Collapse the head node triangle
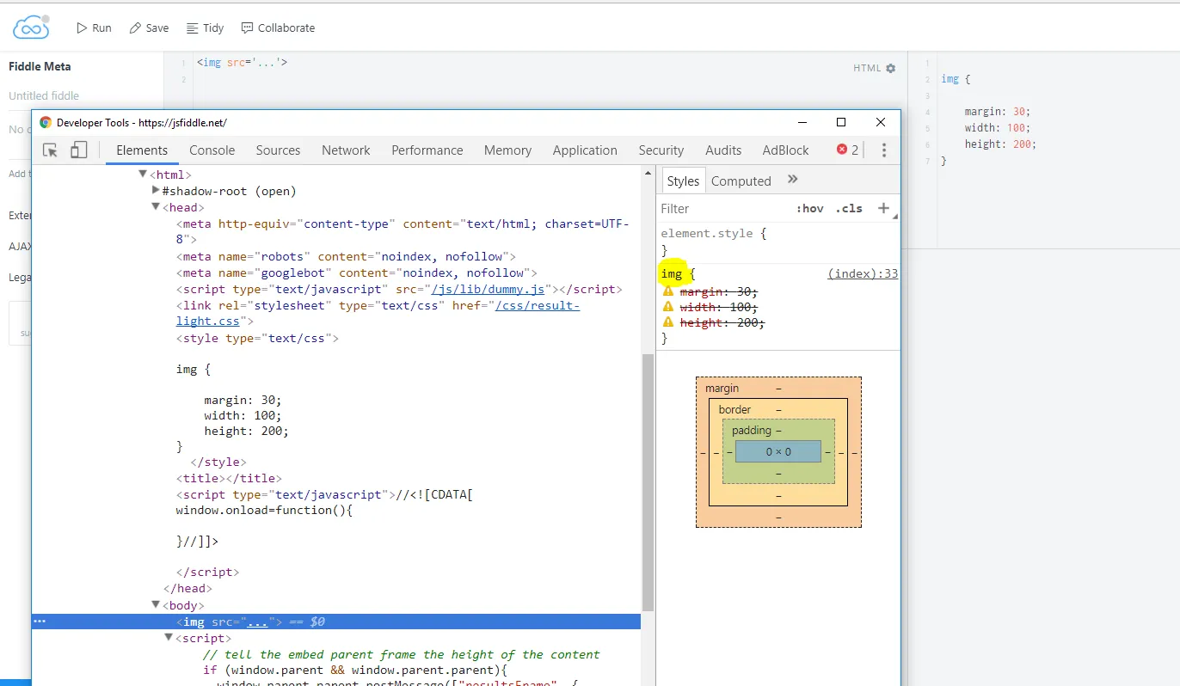Screen dimensions: 1180x686 [156, 207]
